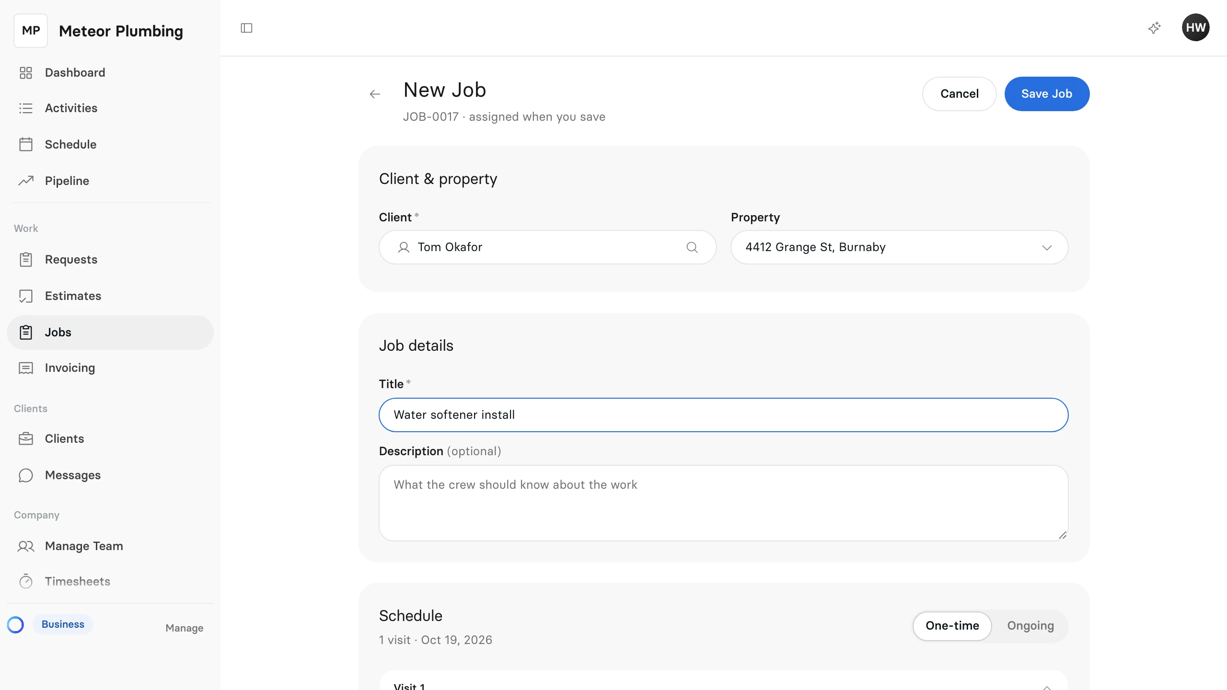This screenshot has width=1227, height=690.
Task: Click the Meteor Plumbing company name
Action: (121, 31)
